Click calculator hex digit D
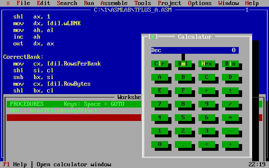This screenshot has height=168, width=269. click(x=230, y=77)
